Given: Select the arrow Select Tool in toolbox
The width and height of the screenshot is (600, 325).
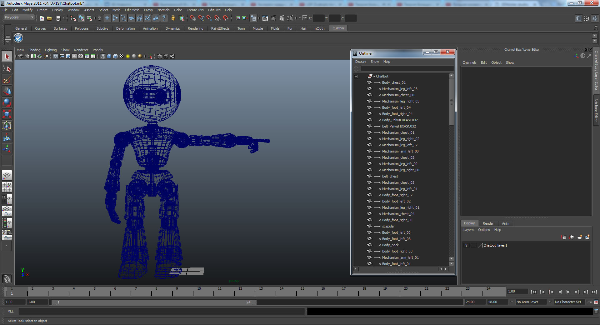Looking at the screenshot, I should [x=7, y=57].
